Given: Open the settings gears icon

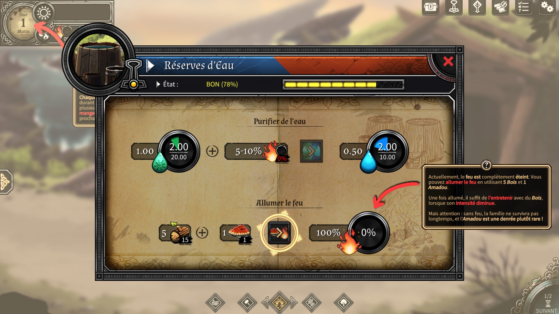Looking at the screenshot, I should [x=547, y=7].
